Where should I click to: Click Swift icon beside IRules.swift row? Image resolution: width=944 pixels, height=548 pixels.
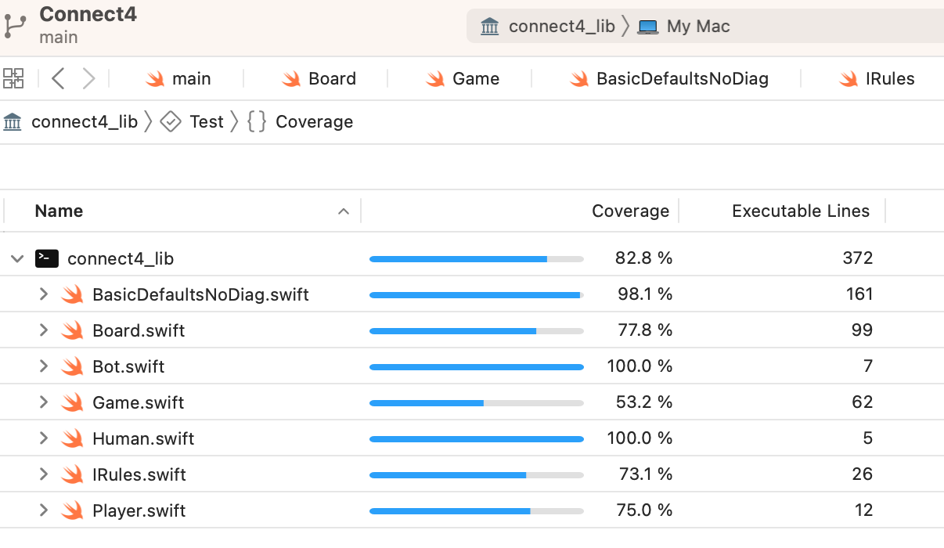click(73, 474)
